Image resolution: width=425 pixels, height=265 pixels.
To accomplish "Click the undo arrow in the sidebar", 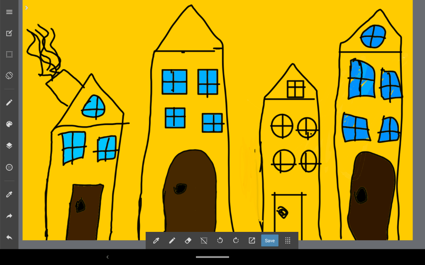I will pyautogui.click(x=9, y=237).
